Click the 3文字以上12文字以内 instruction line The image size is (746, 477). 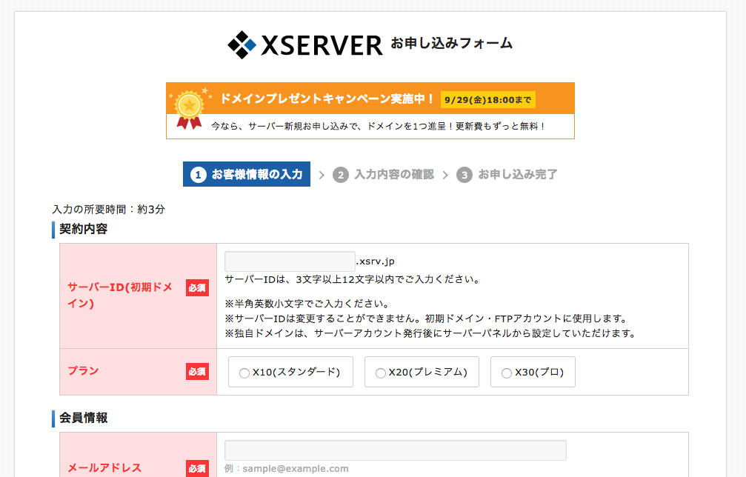click(x=352, y=279)
